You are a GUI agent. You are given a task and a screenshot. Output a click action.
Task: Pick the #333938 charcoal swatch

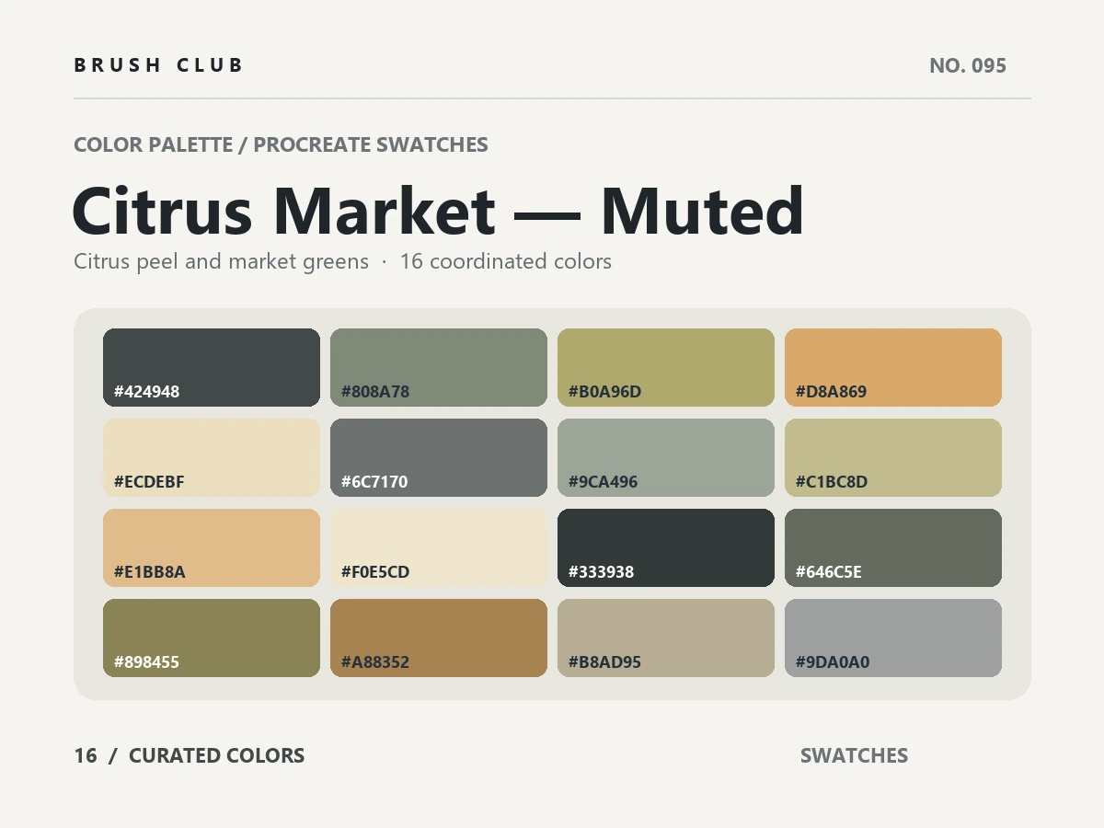666,547
